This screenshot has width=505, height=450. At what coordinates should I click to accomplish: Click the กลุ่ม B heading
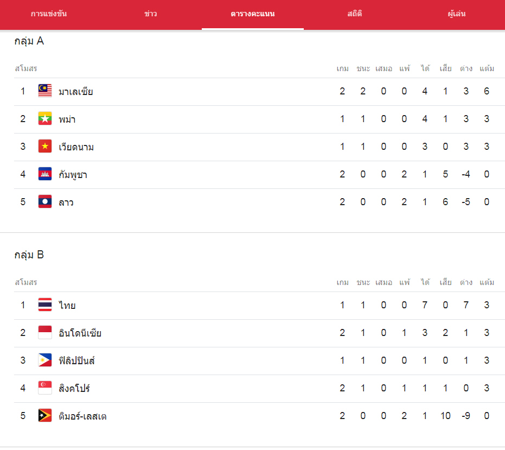29,255
